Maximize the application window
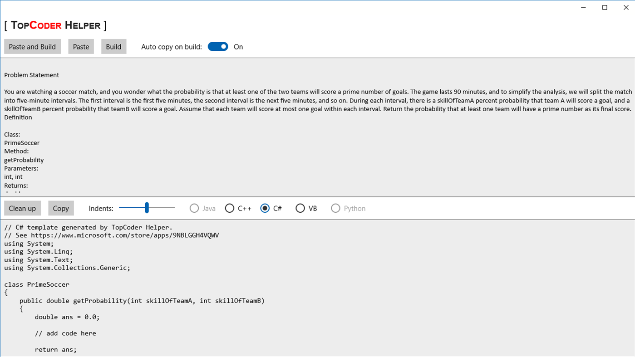The image size is (635, 357). [605, 8]
